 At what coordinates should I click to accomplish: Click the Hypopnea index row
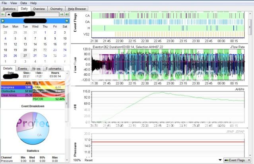click(x=17, y=87)
